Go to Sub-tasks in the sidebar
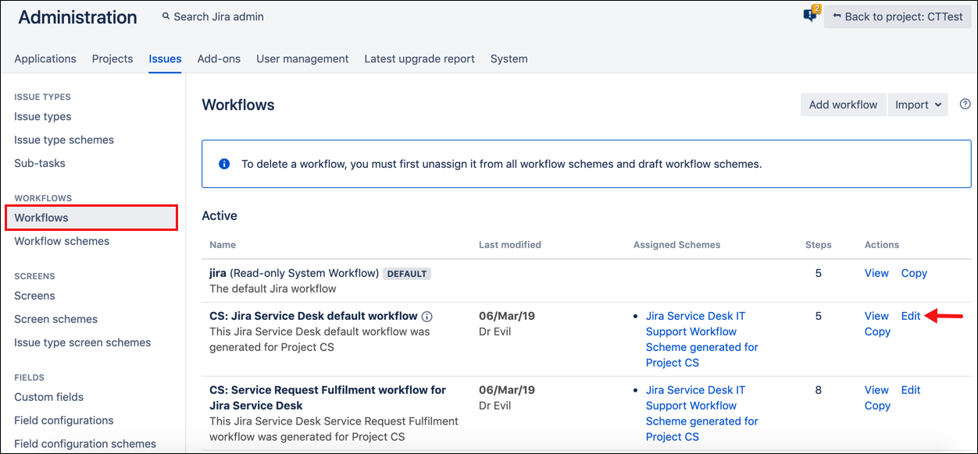The height and width of the screenshot is (454, 978). [40, 163]
